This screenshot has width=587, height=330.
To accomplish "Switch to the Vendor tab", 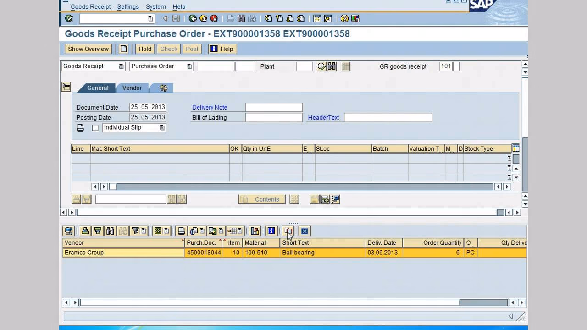I will pos(132,88).
